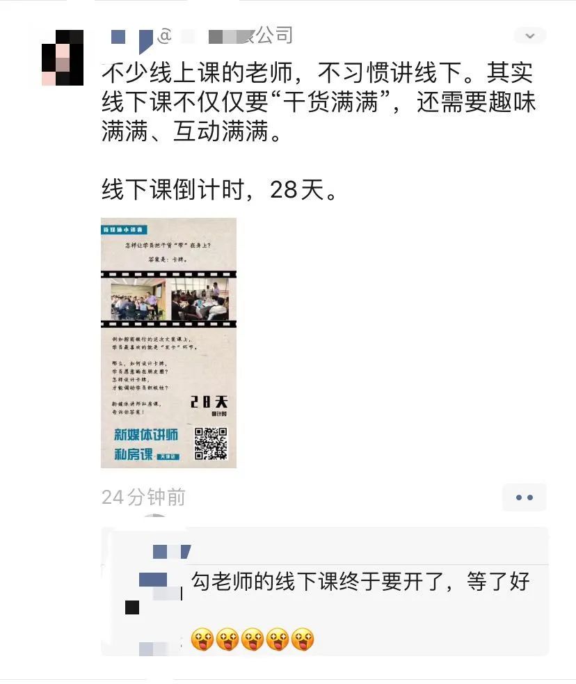The height and width of the screenshot is (684, 576).
Task: Click the commenter's blurred name above comment
Action: coord(172,552)
